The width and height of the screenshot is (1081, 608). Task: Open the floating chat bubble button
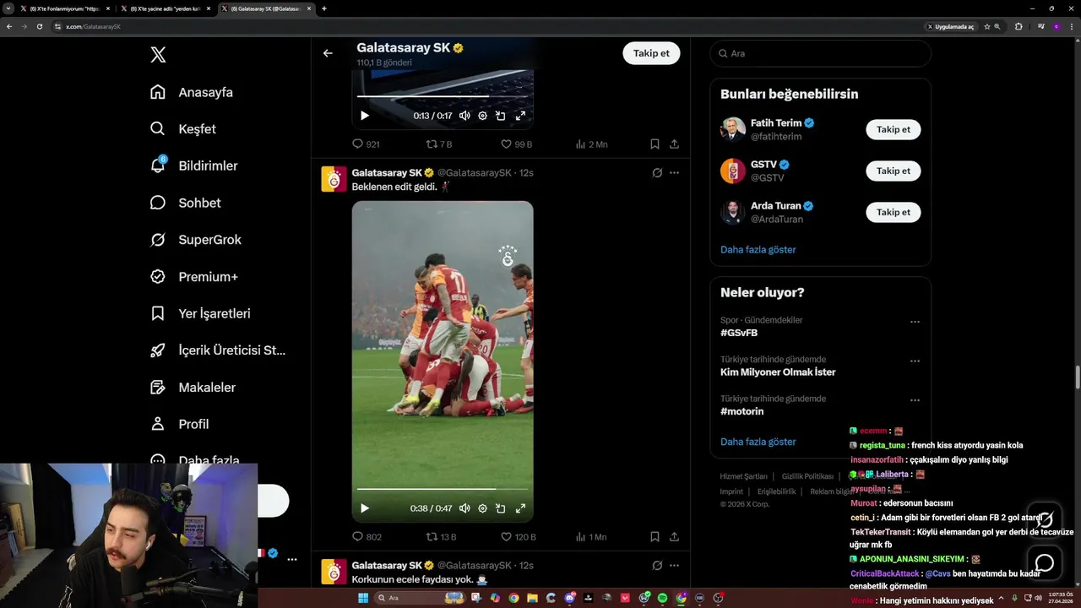point(1045,562)
